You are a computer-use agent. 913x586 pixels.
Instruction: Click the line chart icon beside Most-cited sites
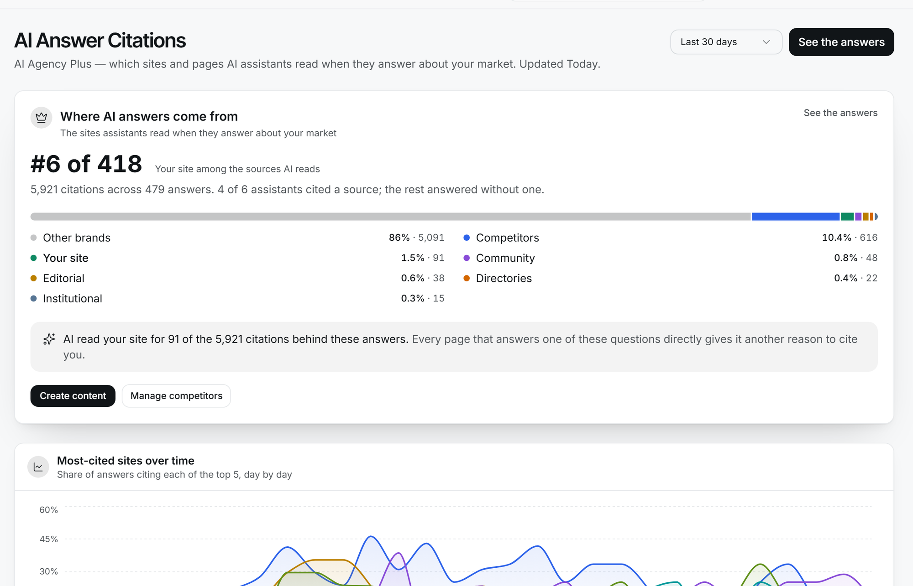38,467
